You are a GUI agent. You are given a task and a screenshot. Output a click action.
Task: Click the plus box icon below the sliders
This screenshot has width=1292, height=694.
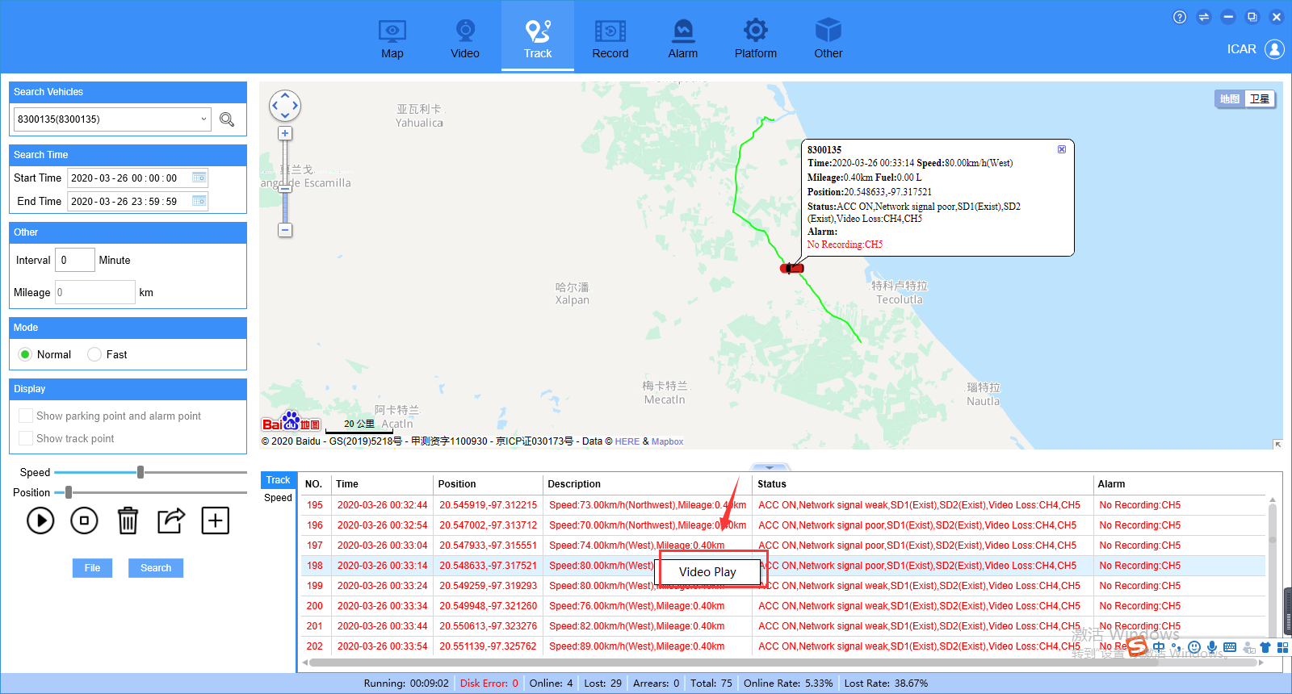point(215,520)
